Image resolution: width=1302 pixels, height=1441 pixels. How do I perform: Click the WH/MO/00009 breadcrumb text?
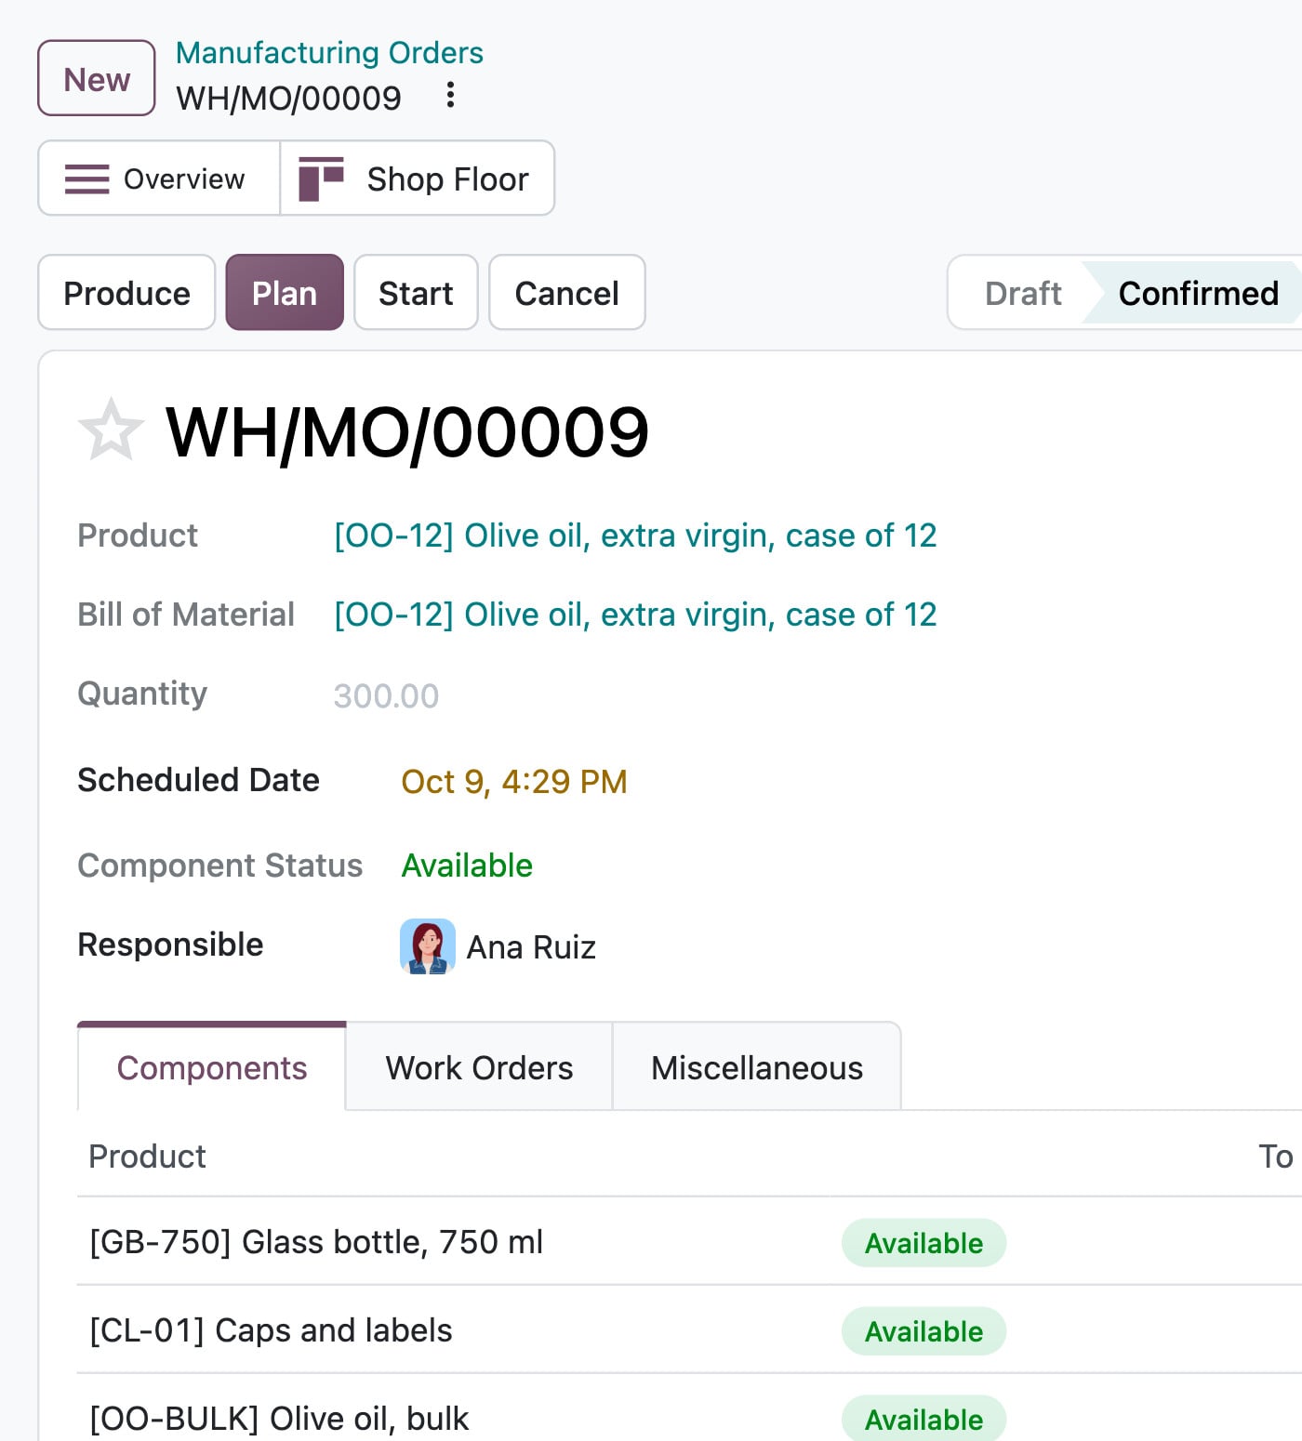pyautogui.click(x=288, y=98)
